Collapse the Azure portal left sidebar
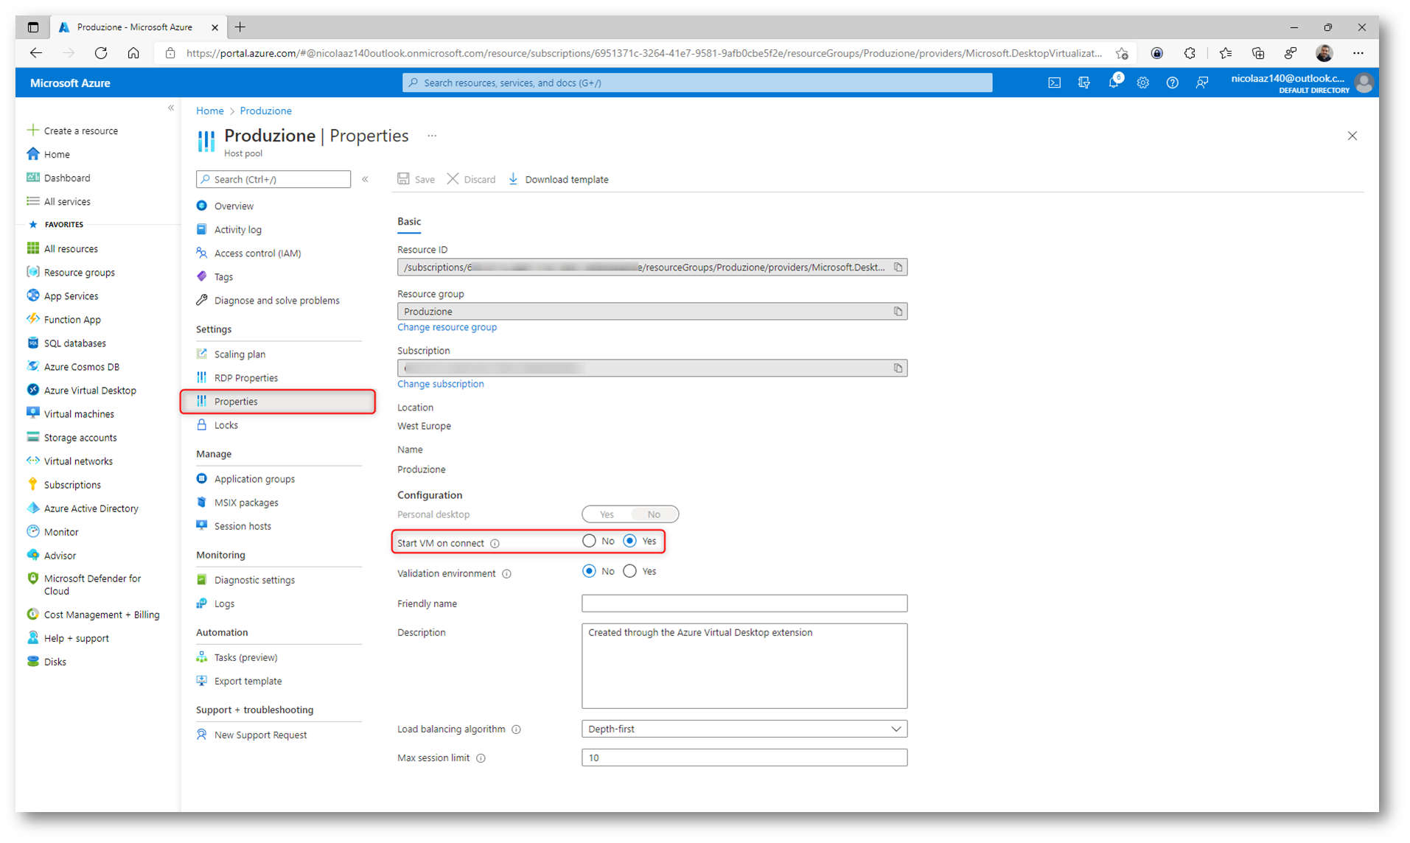The image size is (1410, 843). click(171, 108)
